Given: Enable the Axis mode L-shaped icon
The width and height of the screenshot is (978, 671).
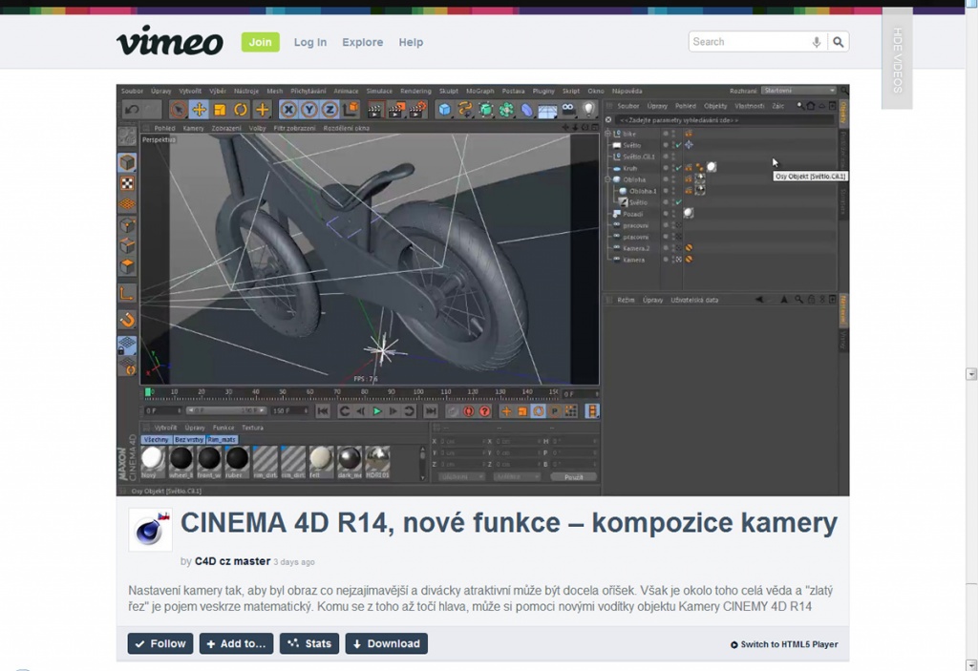Looking at the screenshot, I should coord(127,294).
